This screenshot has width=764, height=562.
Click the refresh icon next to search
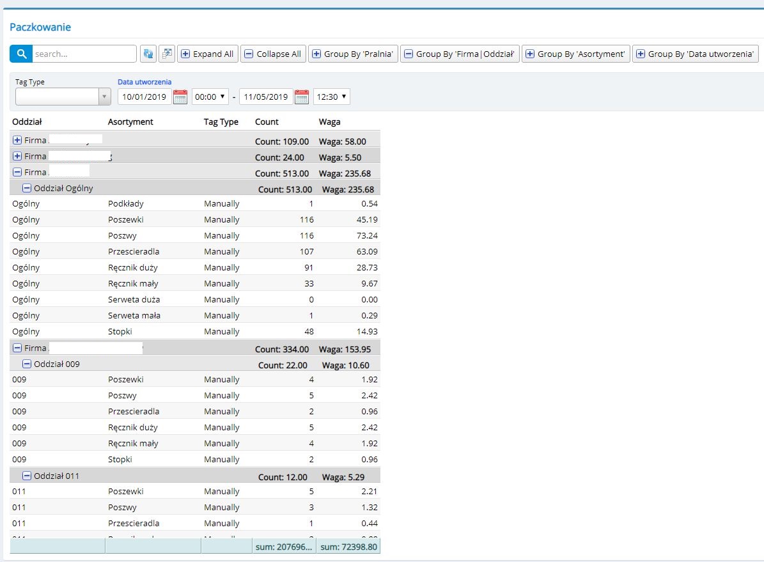[148, 54]
